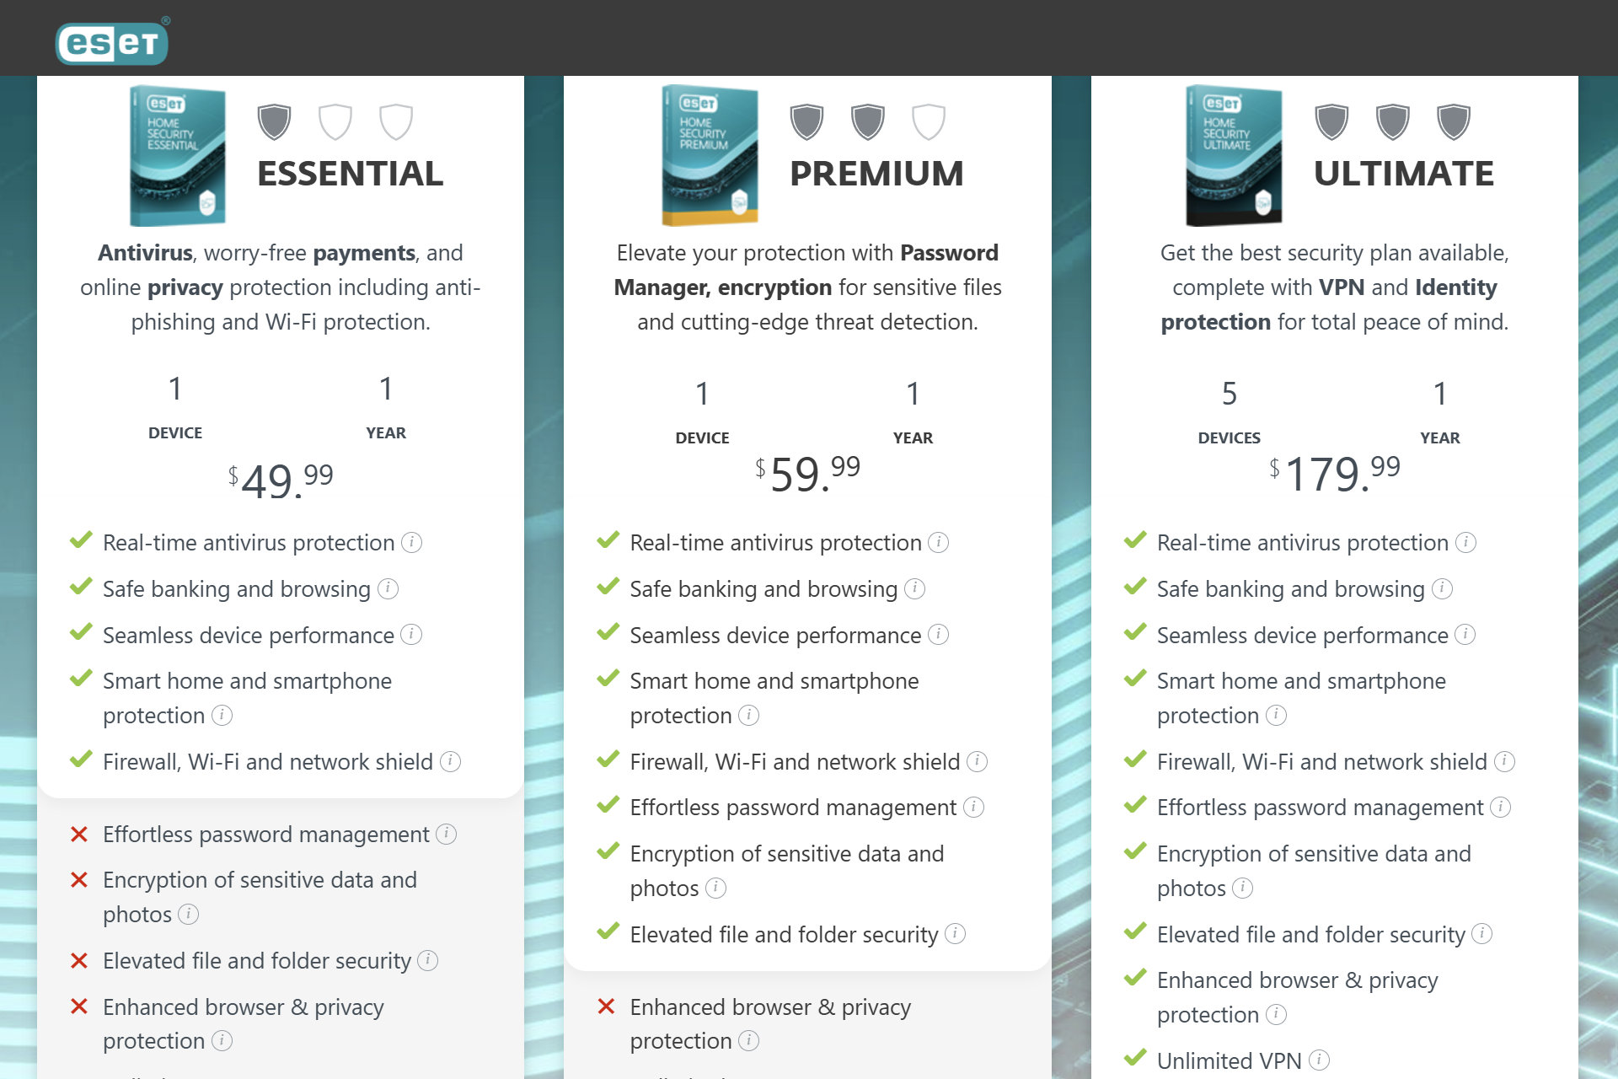Click the $49.99 price in the Essential plan
The width and height of the screenshot is (1618, 1079).
(x=279, y=480)
